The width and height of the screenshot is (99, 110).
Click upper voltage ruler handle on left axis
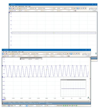tap(2, 66)
